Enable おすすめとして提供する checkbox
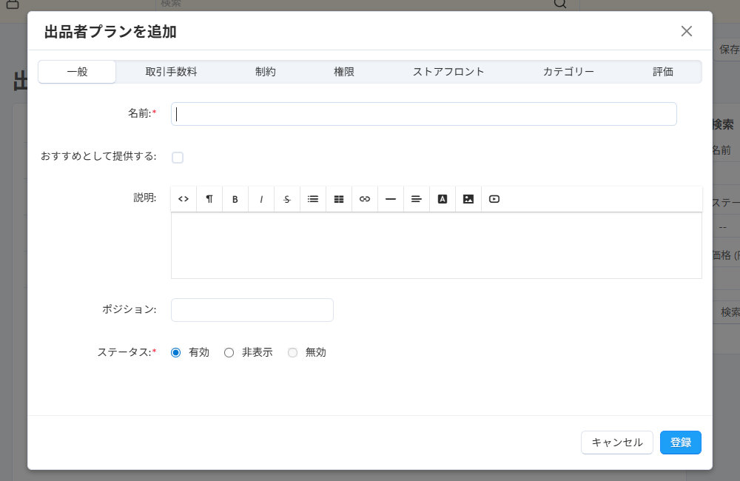740x481 pixels. coord(178,157)
